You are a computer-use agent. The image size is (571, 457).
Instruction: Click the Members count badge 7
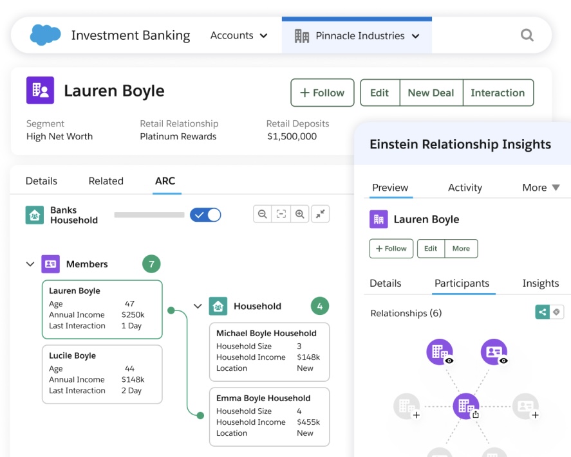151,264
